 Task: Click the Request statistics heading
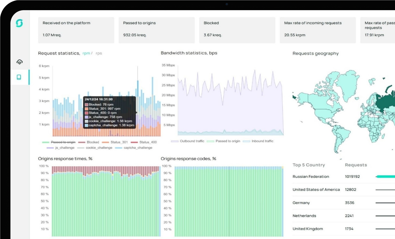59,53
